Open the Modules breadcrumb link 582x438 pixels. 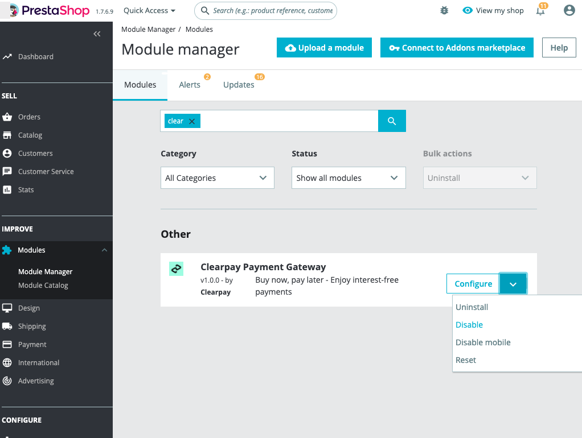tap(199, 30)
